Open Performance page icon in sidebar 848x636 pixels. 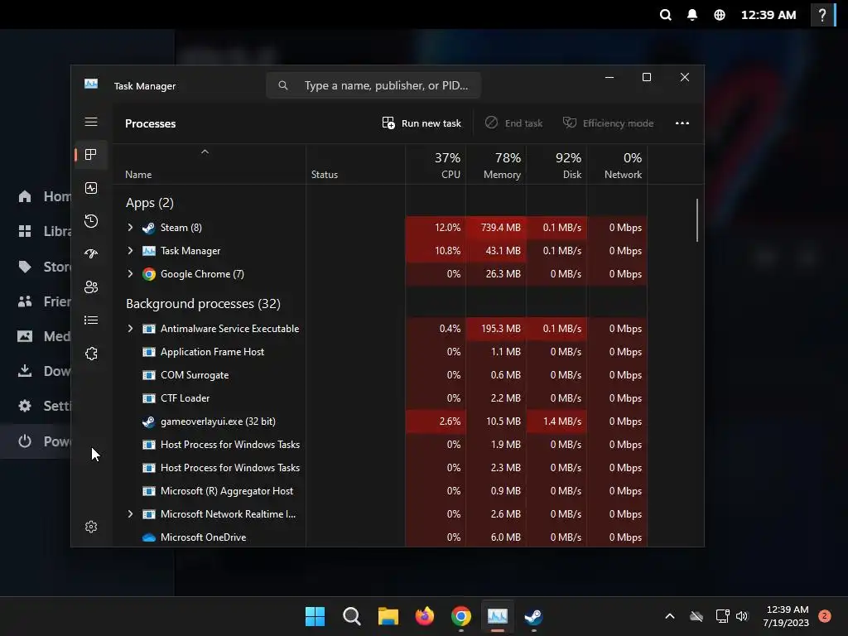pyautogui.click(x=91, y=188)
